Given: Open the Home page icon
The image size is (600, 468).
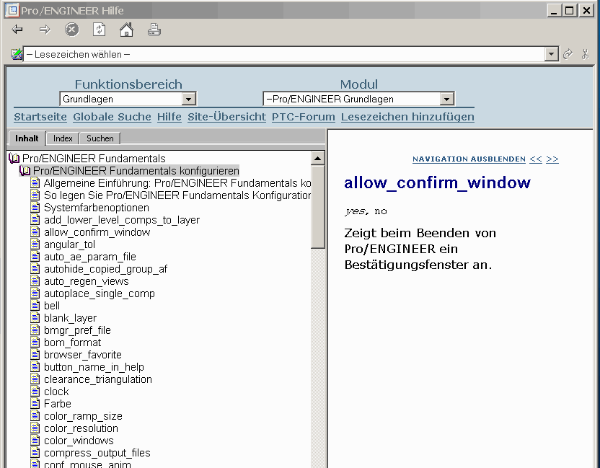Looking at the screenshot, I should tap(126, 30).
